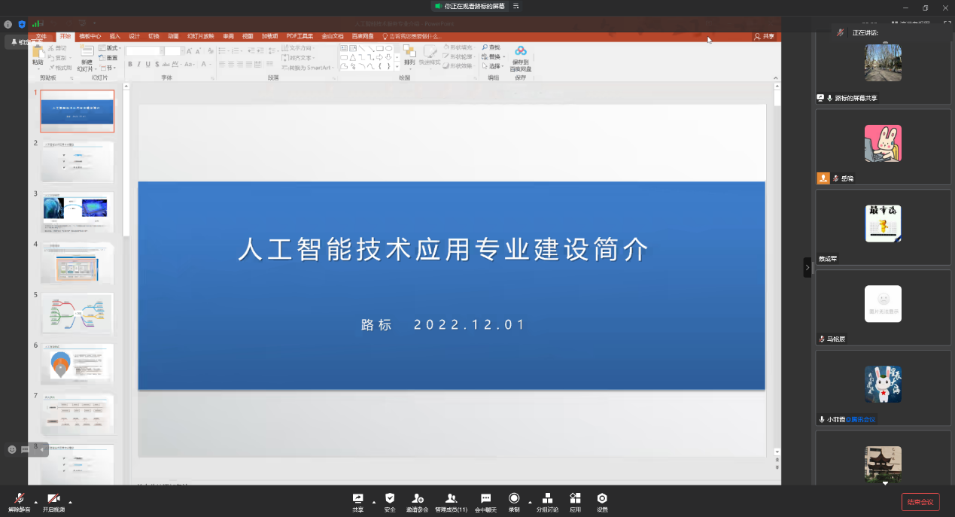Click the 邀请参会 invite participants icon

[417, 501]
